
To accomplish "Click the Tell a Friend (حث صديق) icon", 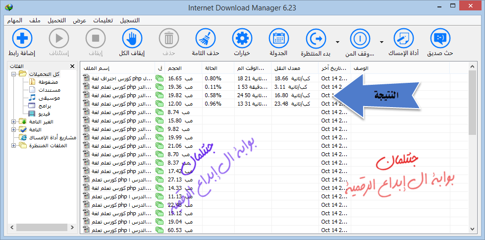I will click(x=441, y=38).
